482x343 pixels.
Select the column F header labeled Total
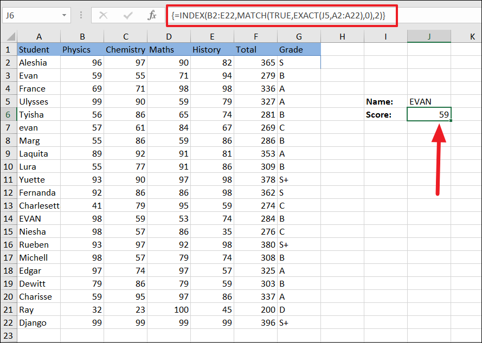[x=256, y=36]
